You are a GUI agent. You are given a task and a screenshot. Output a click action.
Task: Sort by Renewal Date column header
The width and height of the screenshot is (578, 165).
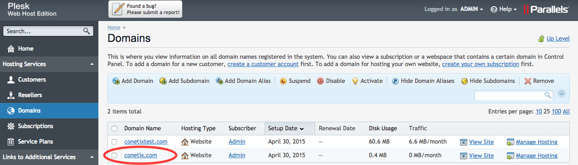coord(337,129)
